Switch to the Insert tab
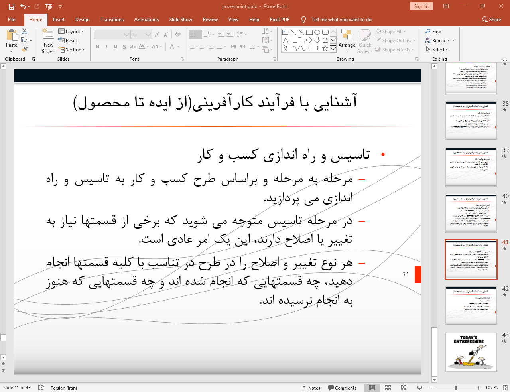Screen dimensions: 510x392 (x=59, y=20)
